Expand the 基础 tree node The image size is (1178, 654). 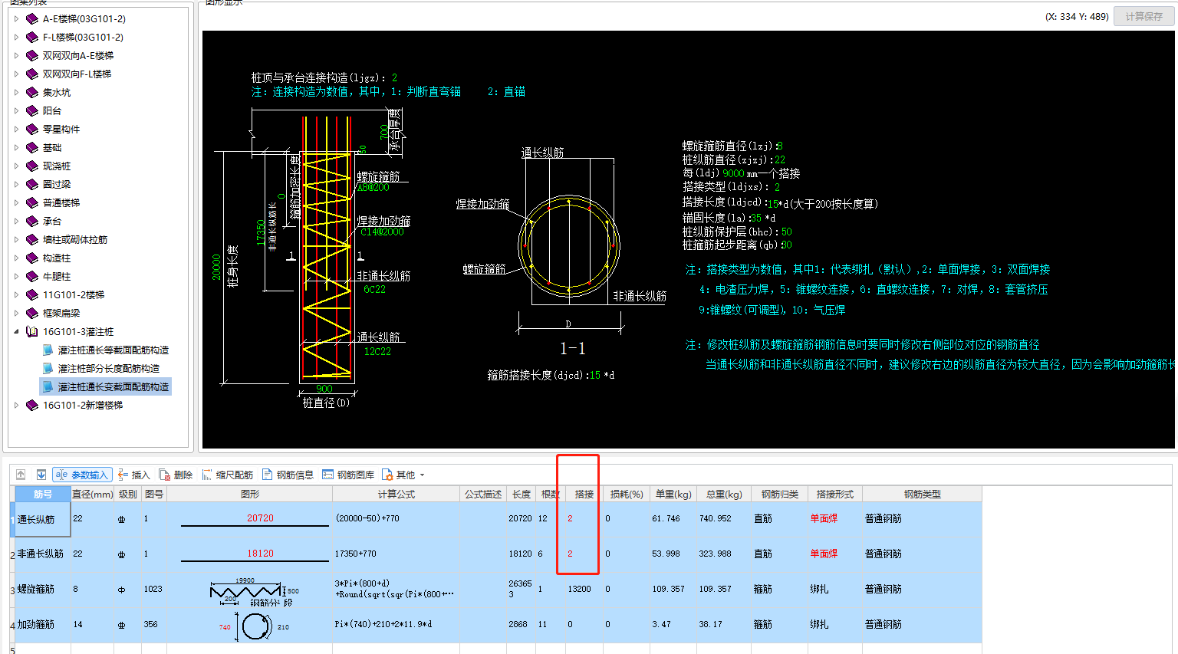click(x=16, y=147)
